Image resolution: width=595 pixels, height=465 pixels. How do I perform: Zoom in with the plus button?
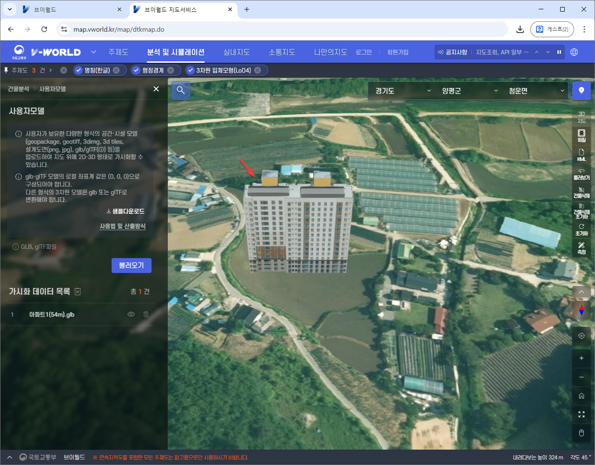point(581,358)
